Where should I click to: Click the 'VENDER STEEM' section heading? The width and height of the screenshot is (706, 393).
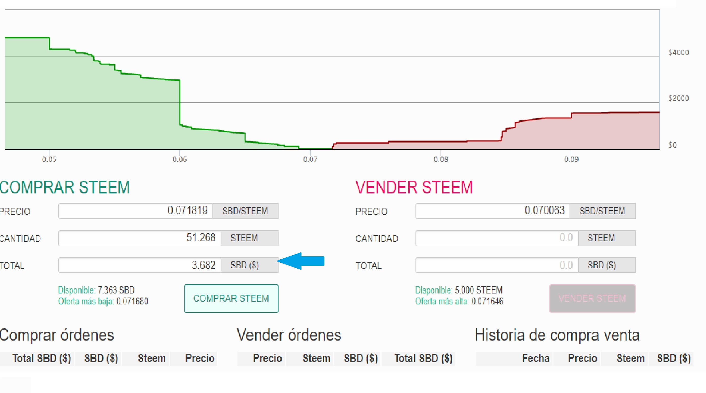(x=414, y=188)
